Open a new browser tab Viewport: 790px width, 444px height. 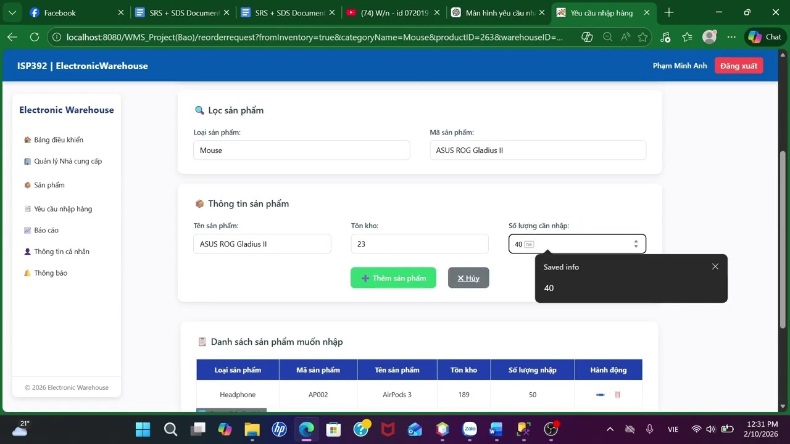pyautogui.click(x=669, y=12)
